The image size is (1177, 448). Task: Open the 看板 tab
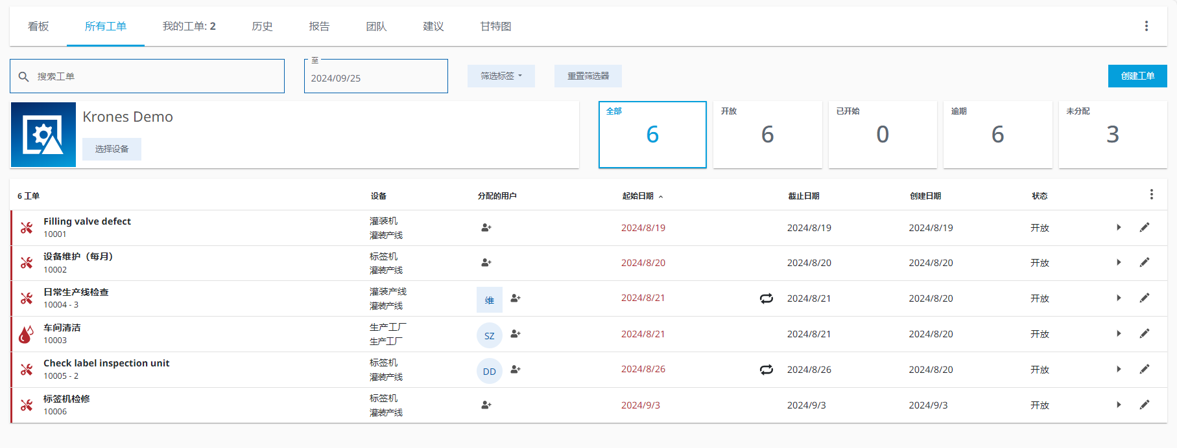click(38, 27)
